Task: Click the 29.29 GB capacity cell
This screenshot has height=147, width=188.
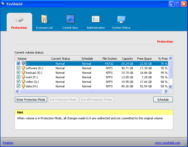Action: [127, 64]
